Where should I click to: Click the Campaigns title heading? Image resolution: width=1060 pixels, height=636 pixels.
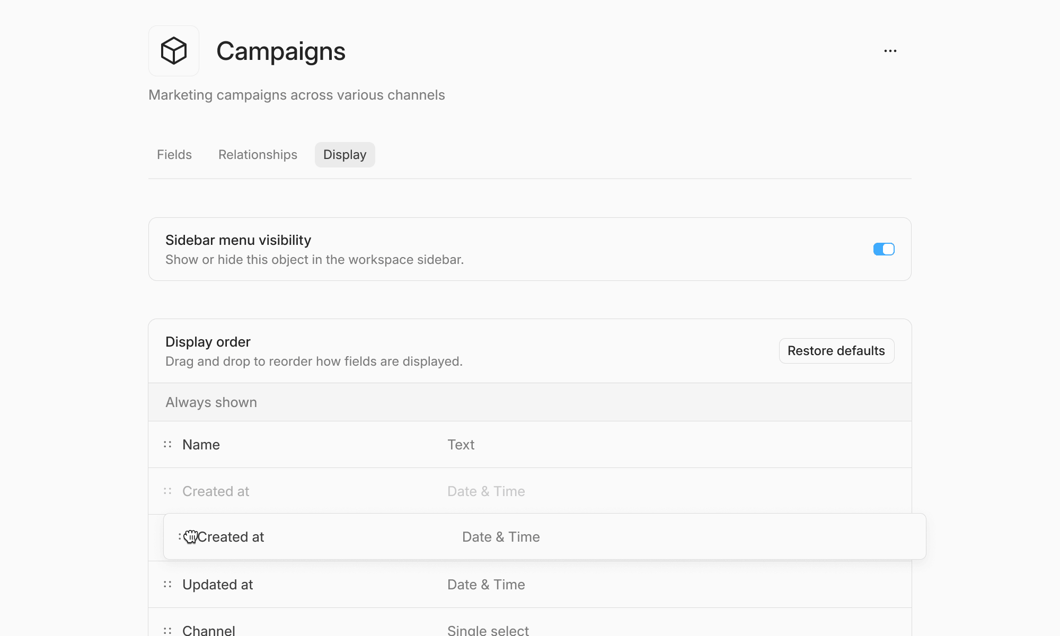tap(281, 51)
